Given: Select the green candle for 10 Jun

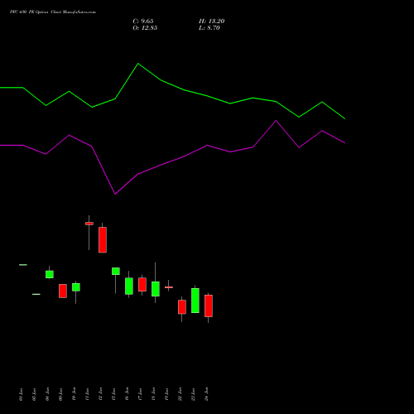Looking at the screenshot, I should 76,287.
